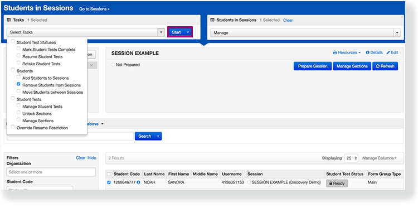This screenshot has width=418, height=207.
Task: Uncheck Remove Students from Sessions
Action: [18, 84]
